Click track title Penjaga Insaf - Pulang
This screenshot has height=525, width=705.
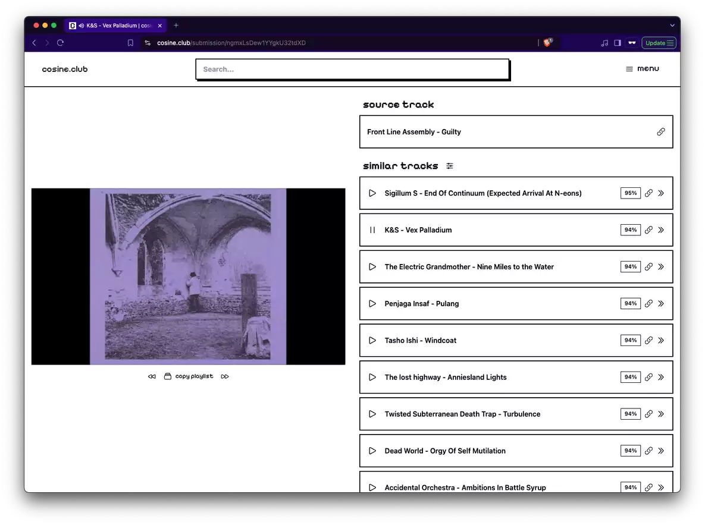(422, 304)
